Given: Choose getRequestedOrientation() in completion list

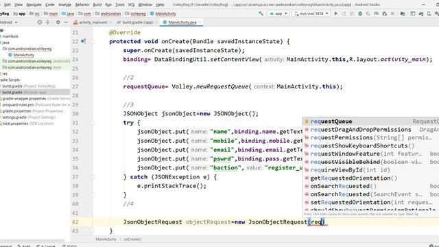Looking at the screenshot, I should (x=371, y=178).
